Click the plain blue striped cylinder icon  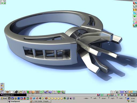click(50, 92)
